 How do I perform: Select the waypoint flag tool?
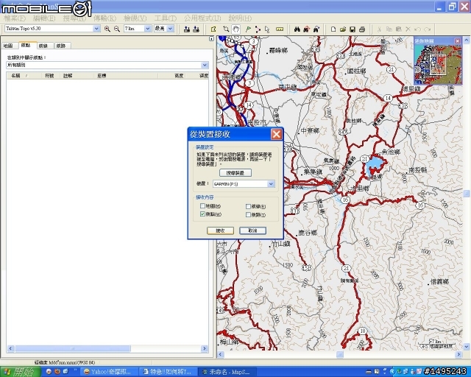click(x=248, y=29)
